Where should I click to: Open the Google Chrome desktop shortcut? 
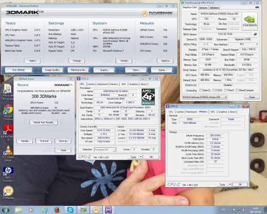click(8, 112)
